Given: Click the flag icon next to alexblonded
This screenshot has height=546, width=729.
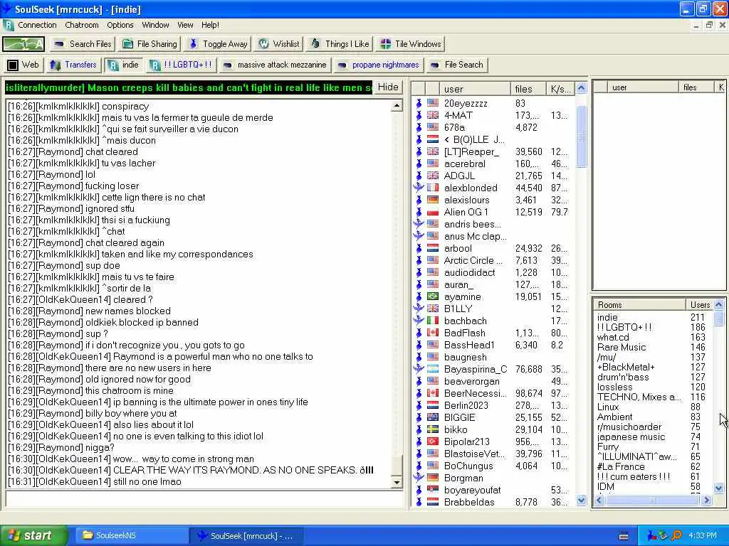Looking at the screenshot, I should 433,188.
